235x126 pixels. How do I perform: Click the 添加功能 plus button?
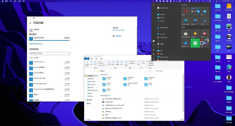tap(31, 30)
